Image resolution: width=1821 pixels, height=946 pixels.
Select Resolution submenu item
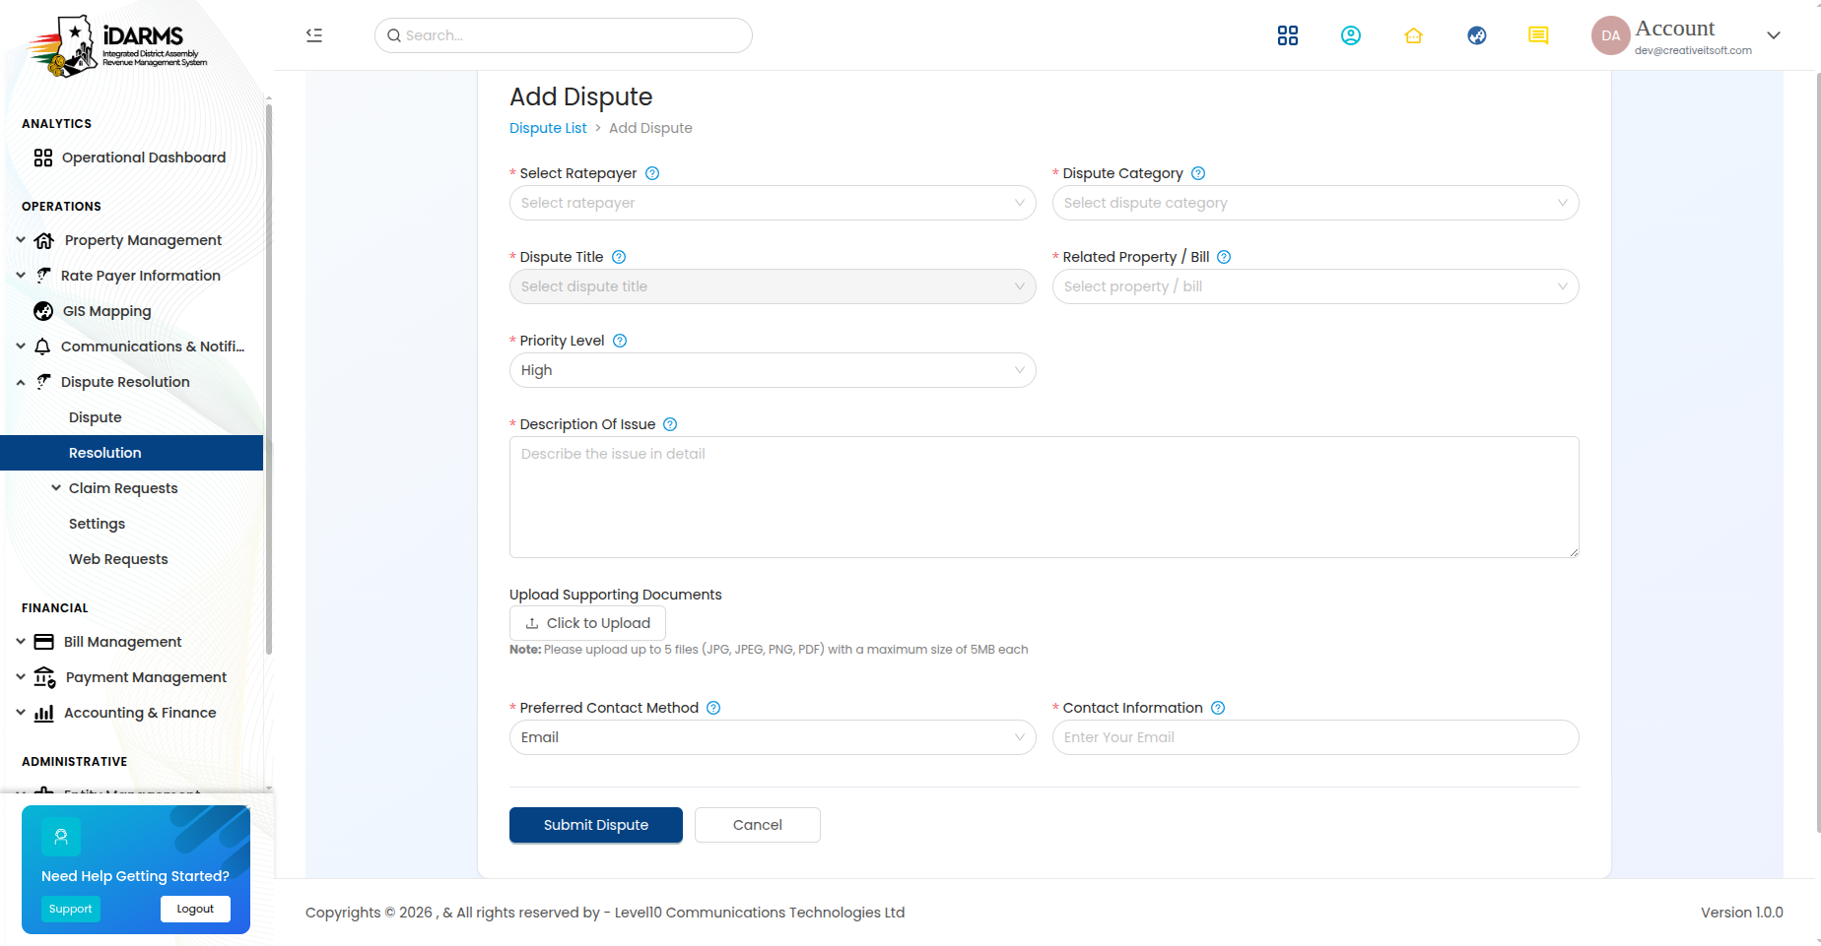(132, 453)
